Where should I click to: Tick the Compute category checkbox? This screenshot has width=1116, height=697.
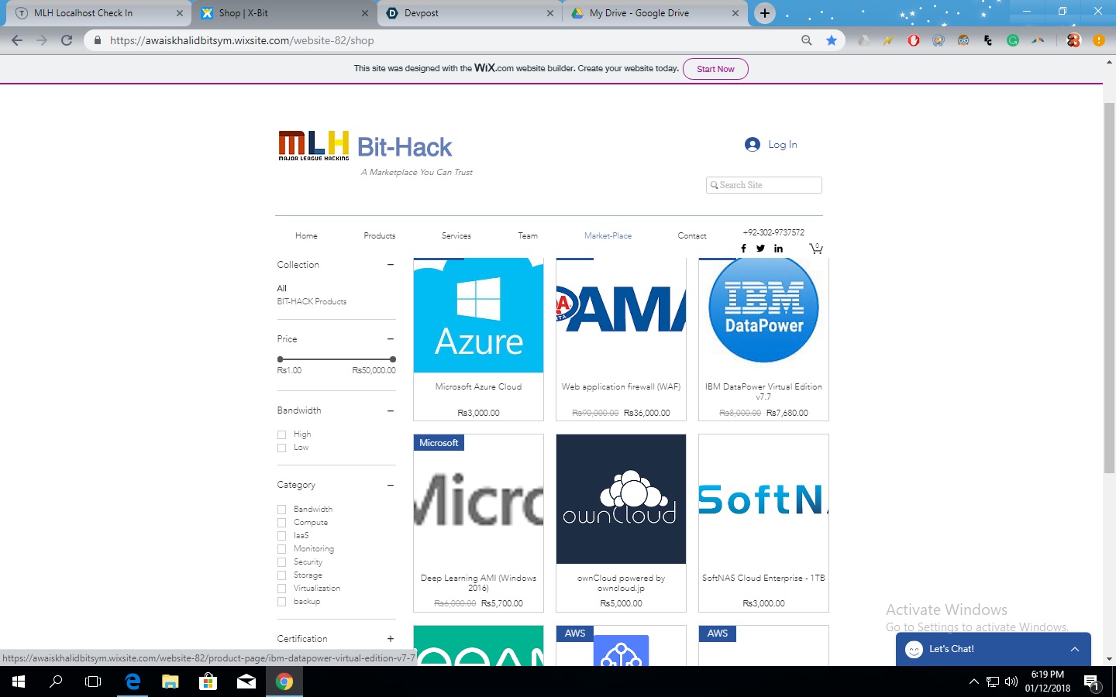(x=282, y=523)
